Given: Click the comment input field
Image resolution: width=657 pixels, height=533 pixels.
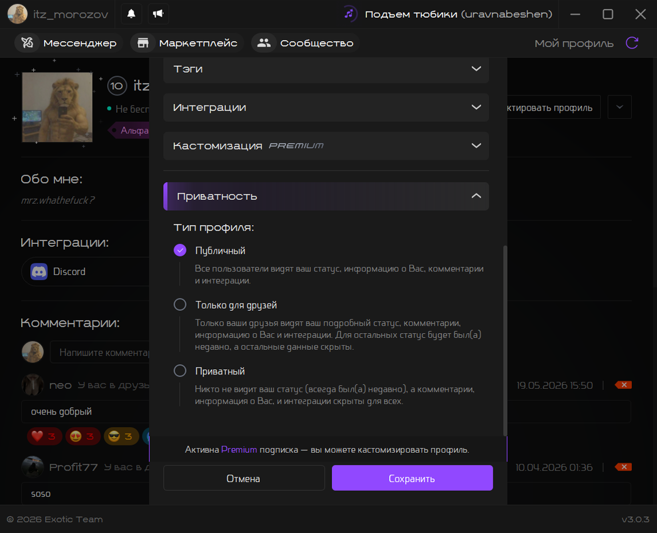Looking at the screenshot, I should pos(101,352).
